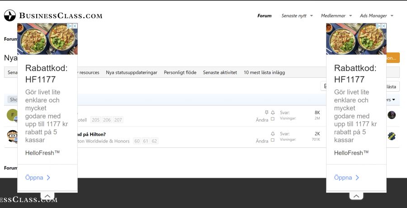
Task: Click Öppna link in the right ad
Action: coord(347,178)
